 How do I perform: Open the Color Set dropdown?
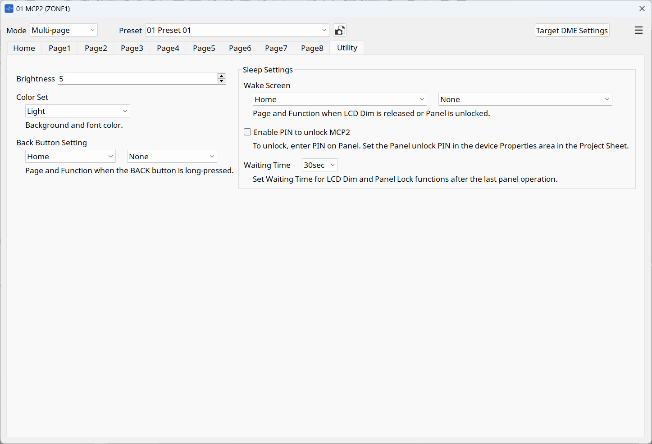click(78, 111)
